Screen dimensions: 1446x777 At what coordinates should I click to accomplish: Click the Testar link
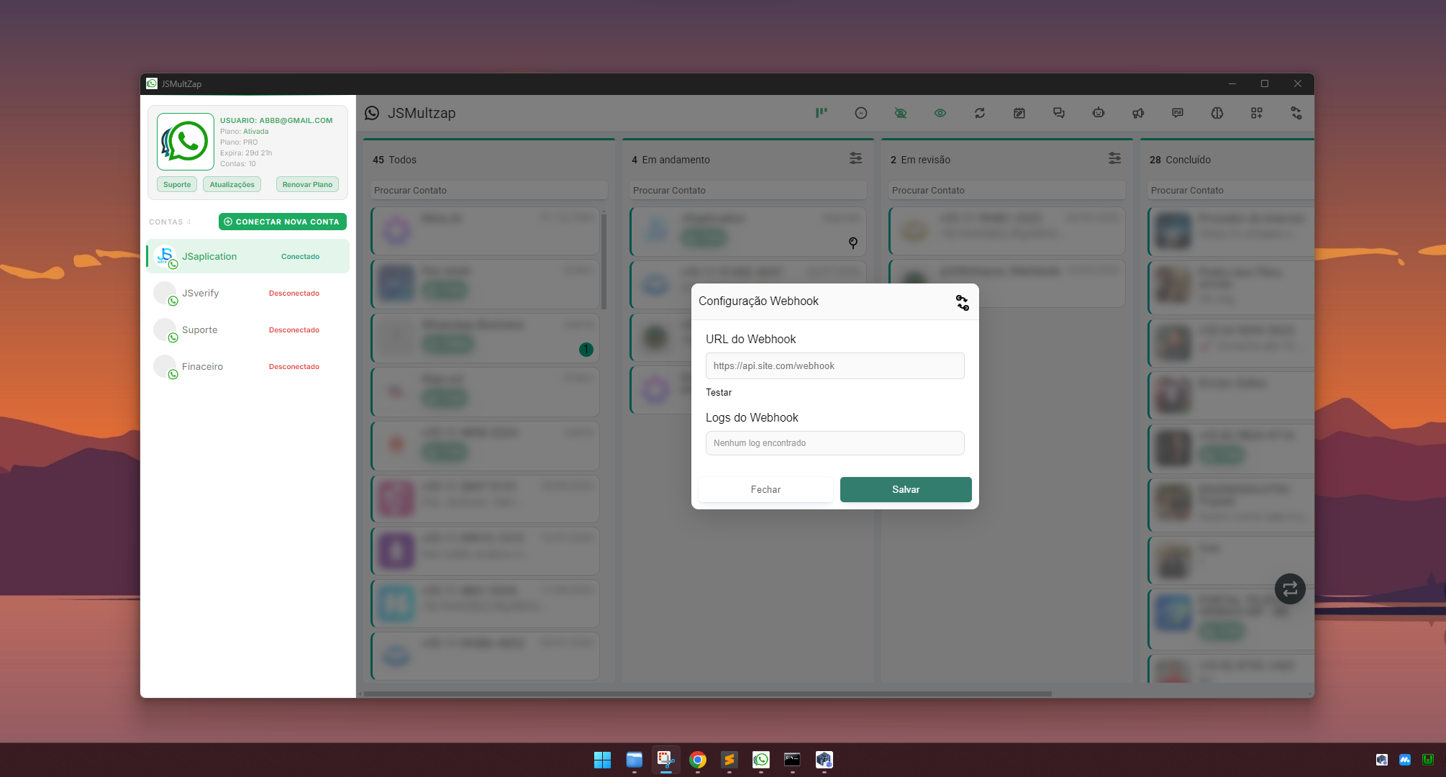pos(719,392)
